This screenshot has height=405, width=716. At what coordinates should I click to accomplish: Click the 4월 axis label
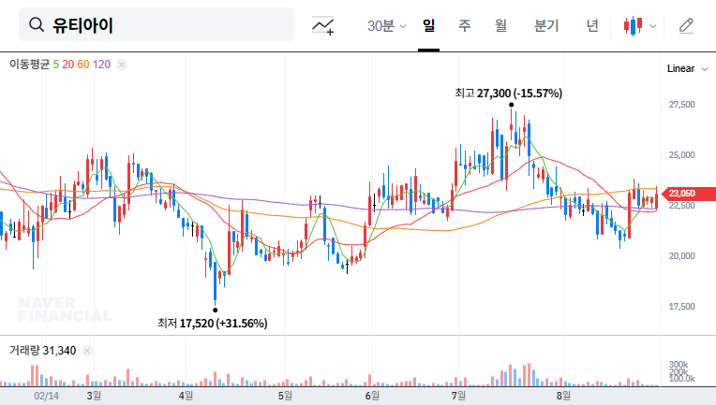(x=186, y=396)
